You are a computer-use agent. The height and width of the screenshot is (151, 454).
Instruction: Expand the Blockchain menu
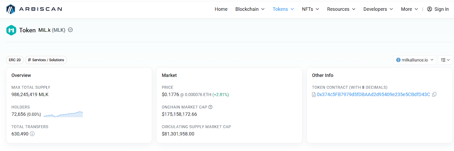[250, 9]
